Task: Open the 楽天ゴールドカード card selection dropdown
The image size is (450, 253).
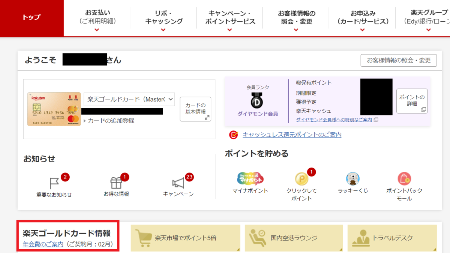Action: click(x=129, y=99)
